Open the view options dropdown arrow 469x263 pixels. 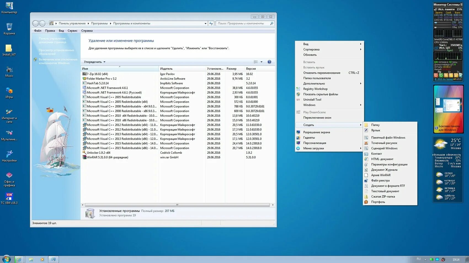pyautogui.click(x=262, y=62)
